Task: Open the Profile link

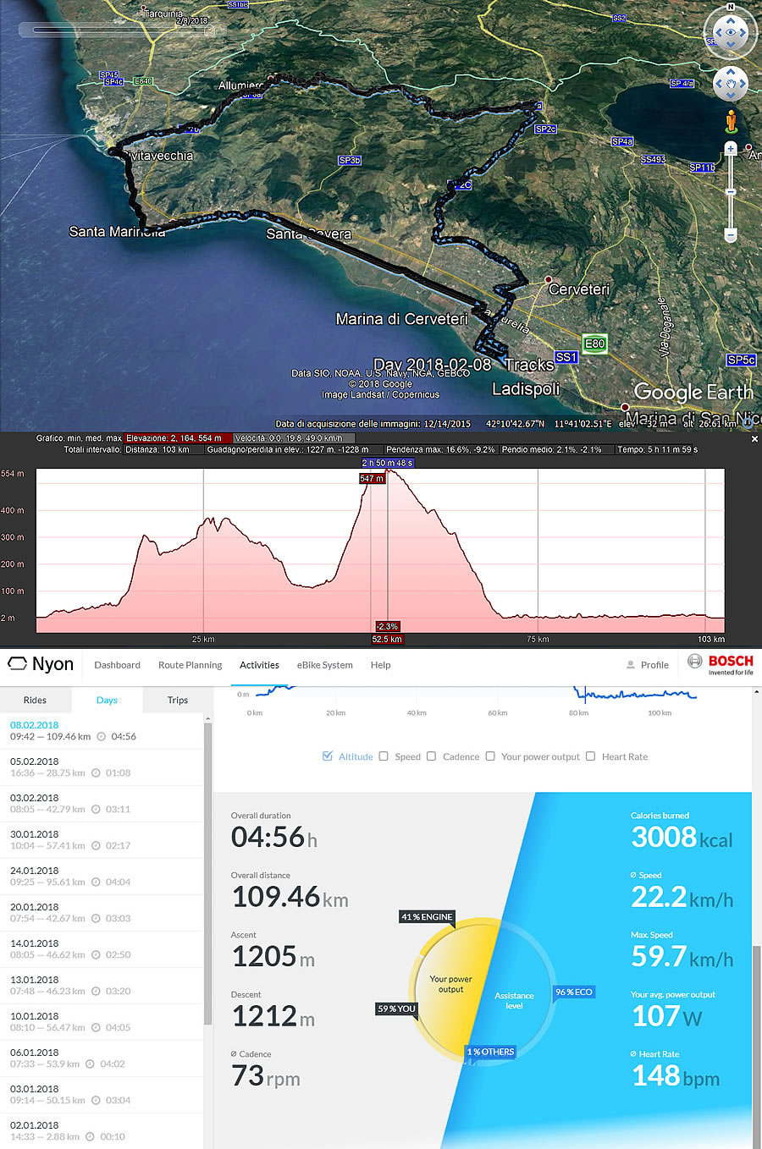Action: (648, 665)
